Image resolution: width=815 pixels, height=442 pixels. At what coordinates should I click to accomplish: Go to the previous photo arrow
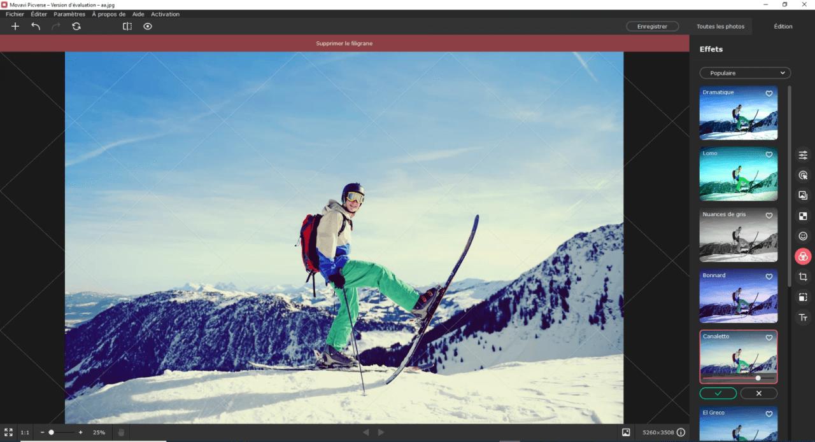[x=365, y=432]
